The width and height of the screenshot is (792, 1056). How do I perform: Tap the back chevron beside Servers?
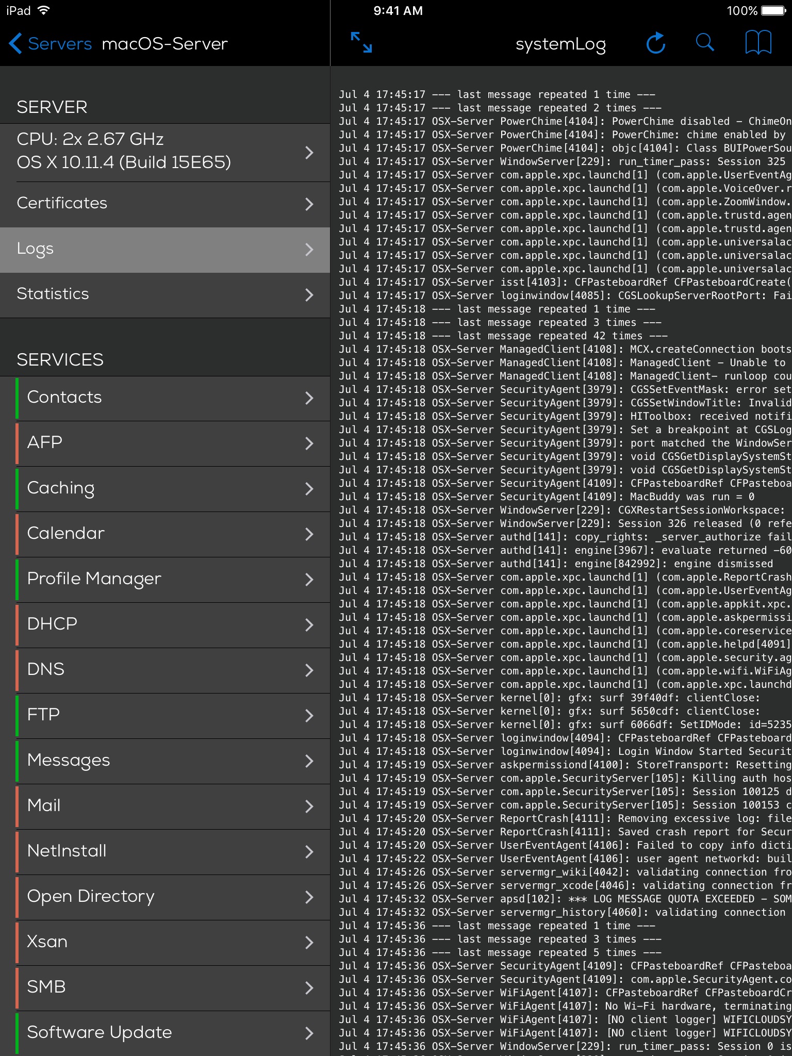(15, 44)
